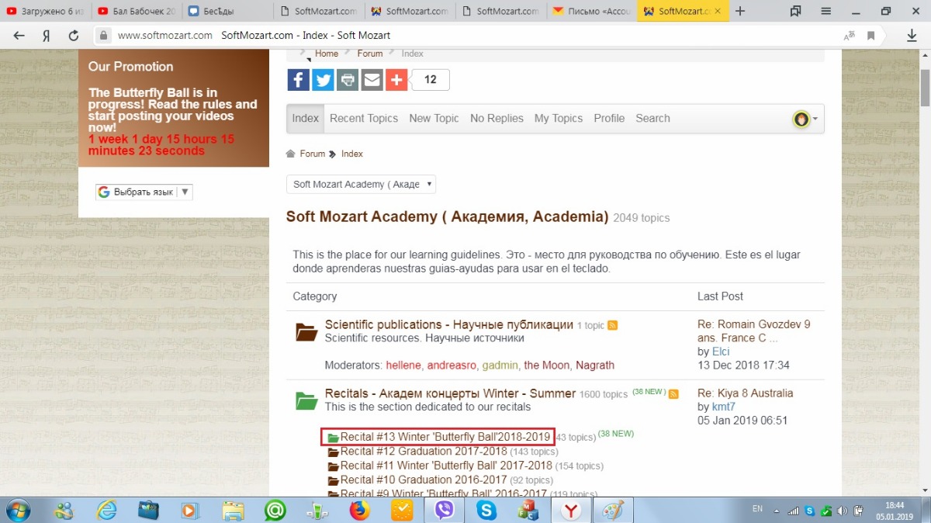Screen dimensions: 931x523
Task: Click New Topic in forum menu
Action: pos(434,119)
